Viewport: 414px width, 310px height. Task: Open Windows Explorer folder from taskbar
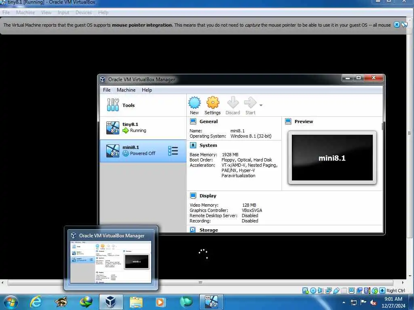(136, 302)
